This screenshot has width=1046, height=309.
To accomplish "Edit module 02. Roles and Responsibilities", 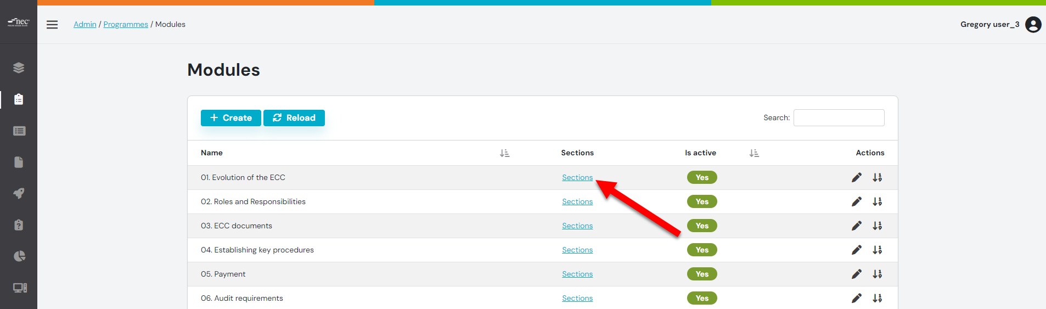I will [x=857, y=201].
